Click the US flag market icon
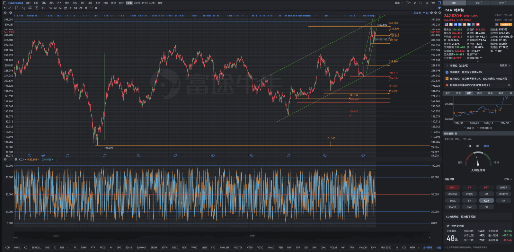 pos(446,24)
